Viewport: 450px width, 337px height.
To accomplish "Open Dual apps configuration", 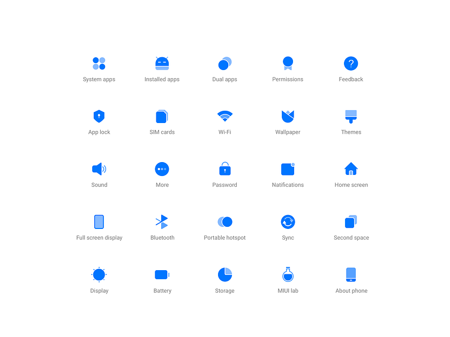I will click(224, 63).
